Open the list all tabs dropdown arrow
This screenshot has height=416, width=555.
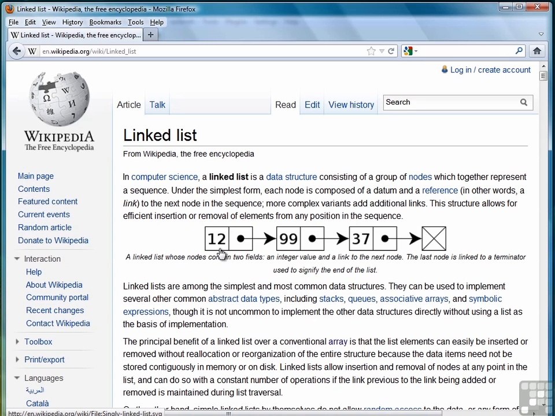[x=541, y=34]
